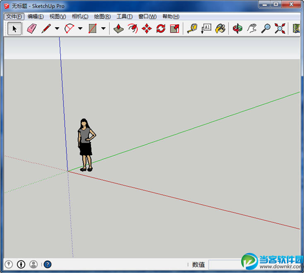The width and height of the screenshot is (304, 273).
Task: Select the arrow Select tool
Action: coord(14,29)
